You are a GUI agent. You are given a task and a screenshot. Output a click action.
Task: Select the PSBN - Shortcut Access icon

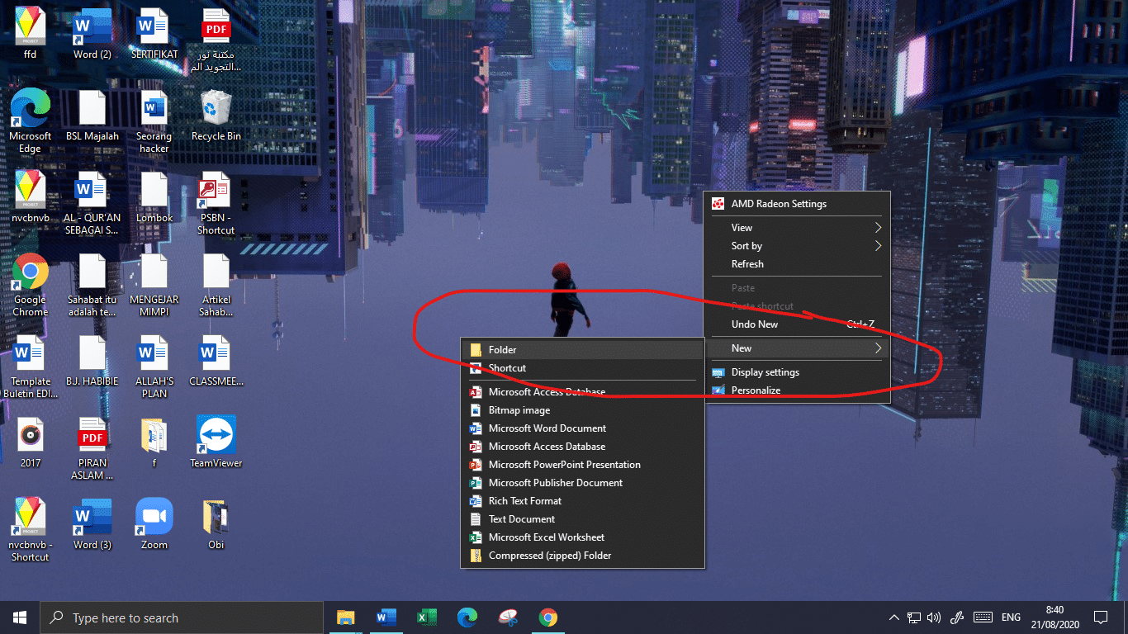(216, 203)
